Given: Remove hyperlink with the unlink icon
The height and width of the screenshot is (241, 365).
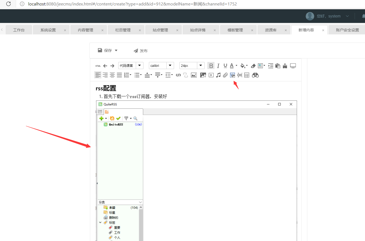Looking at the screenshot, I should [x=186, y=75].
